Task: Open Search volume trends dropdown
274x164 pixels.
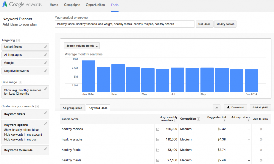Action: pyautogui.click(x=82, y=46)
